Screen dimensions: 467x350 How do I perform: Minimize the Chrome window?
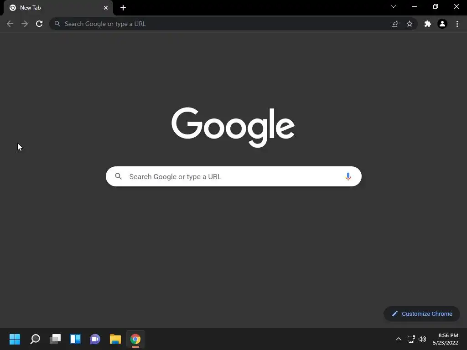(414, 6)
